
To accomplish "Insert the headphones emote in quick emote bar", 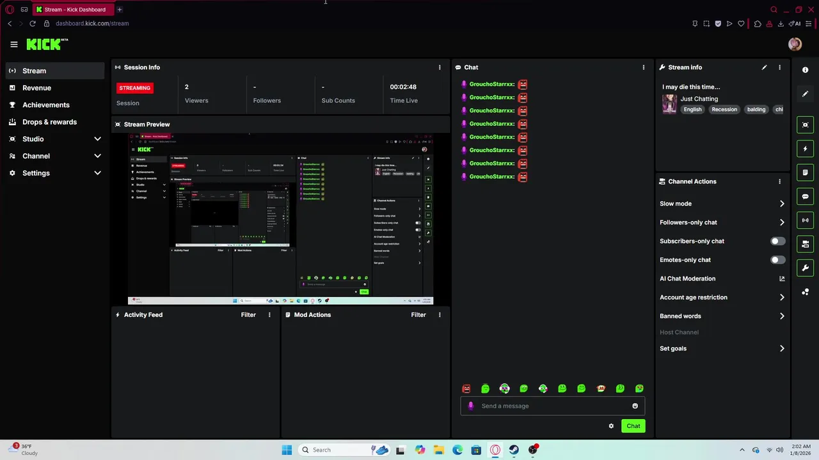I will pyautogui.click(x=505, y=388).
